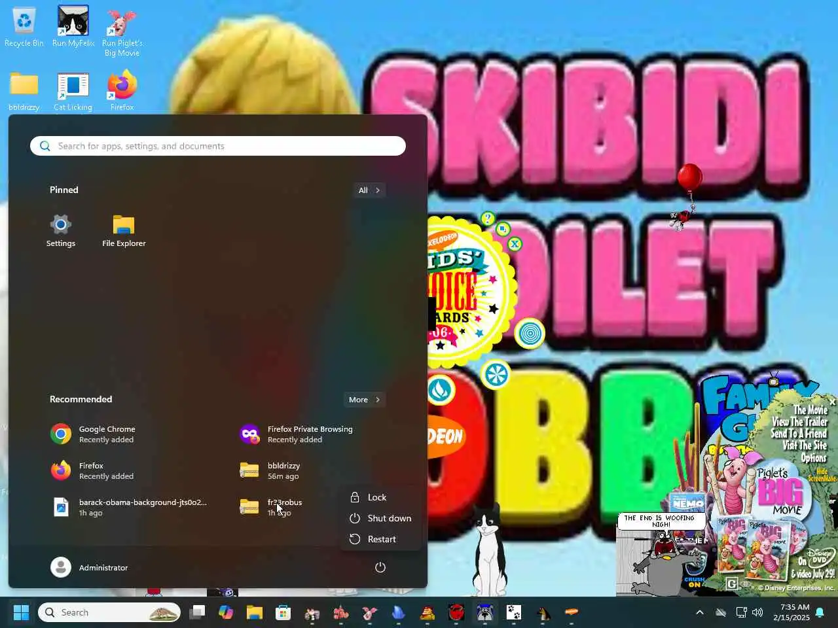
Task: Expand the All pinned apps list
Action: tap(369, 190)
